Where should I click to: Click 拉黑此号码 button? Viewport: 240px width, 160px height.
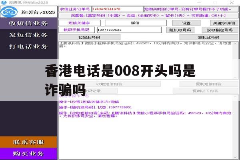[x=90, y=37]
